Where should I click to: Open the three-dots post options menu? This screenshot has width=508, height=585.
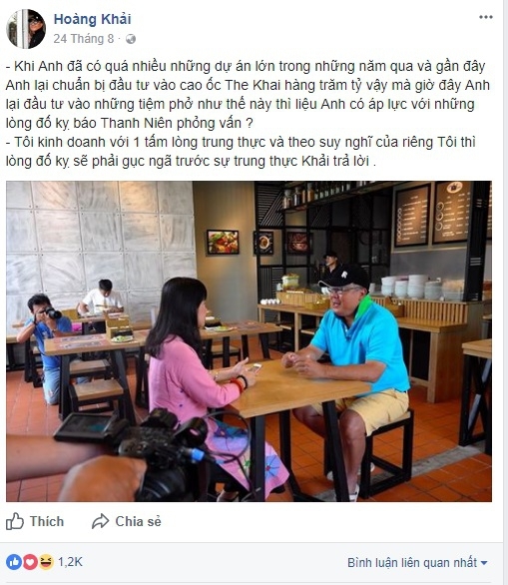click(x=486, y=17)
